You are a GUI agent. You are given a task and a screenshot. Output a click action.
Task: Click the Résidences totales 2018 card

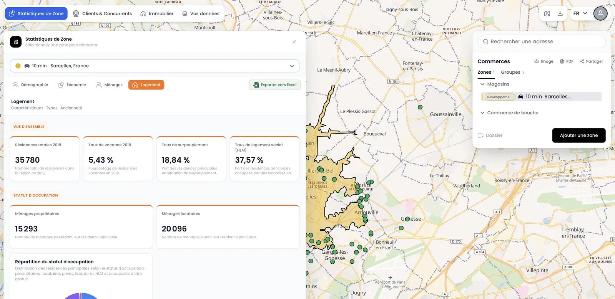click(45, 159)
